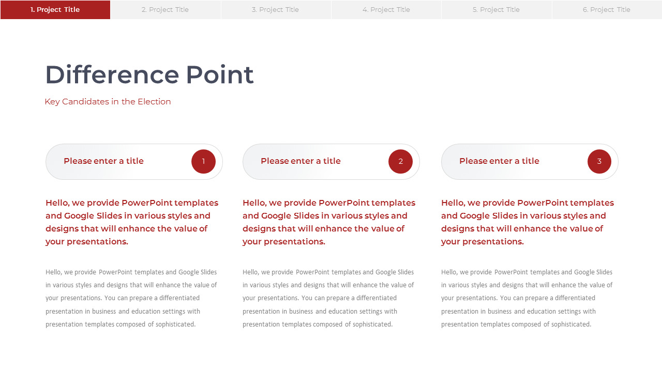Select the first column's red bold paragraph
Viewport: 662px width, 372px height.
click(x=132, y=222)
